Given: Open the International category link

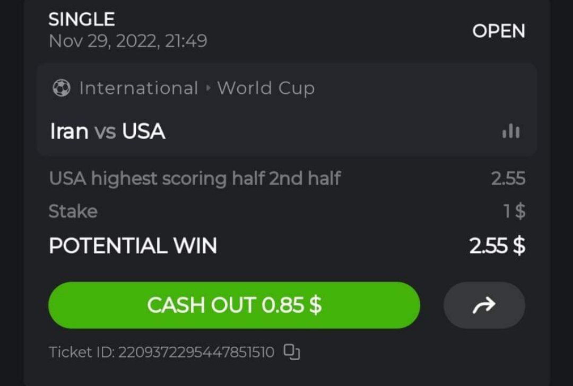Looking at the screenshot, I should click(x=138, y=88).
